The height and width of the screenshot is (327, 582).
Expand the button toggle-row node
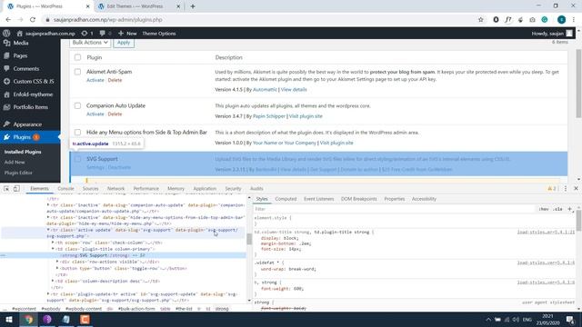57,268
